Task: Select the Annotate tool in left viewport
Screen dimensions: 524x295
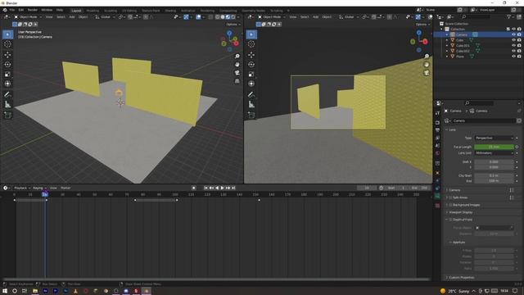Action: point(7,95)
